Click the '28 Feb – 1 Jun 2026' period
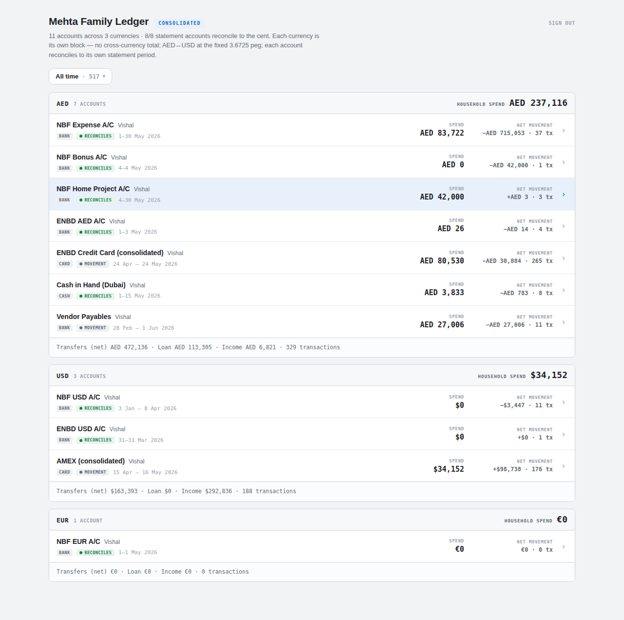The height and width of the screenshot is (620, 624). [144, 328]
